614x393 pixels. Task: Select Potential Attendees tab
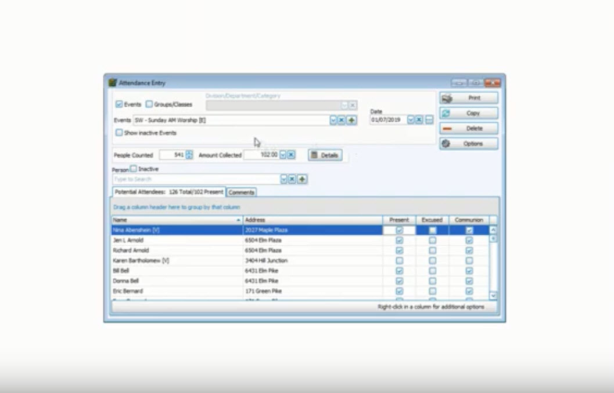coord(168,191)
